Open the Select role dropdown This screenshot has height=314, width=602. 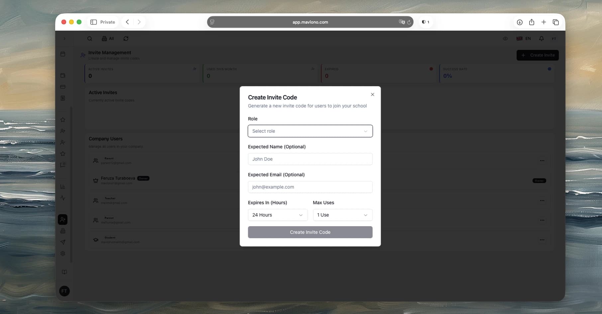pyautogui.click(x=310, y=131)
